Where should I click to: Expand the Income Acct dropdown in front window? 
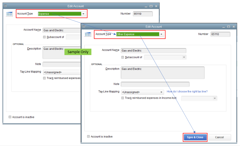click(215, 98)
